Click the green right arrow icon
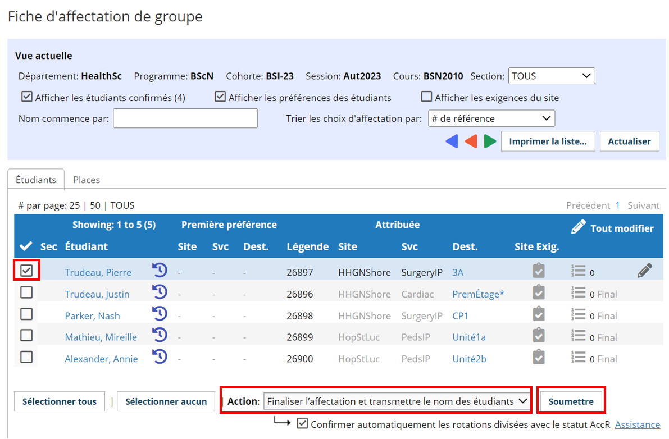The height and width of the screenshot is (439, 669). tap(490, 141)
